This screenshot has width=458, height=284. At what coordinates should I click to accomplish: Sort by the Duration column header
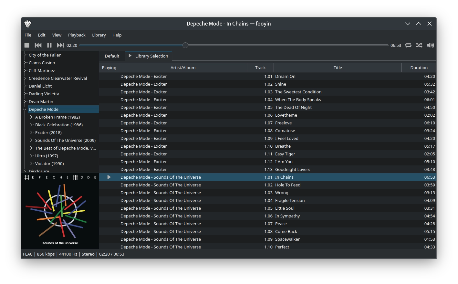coord(419,68)
